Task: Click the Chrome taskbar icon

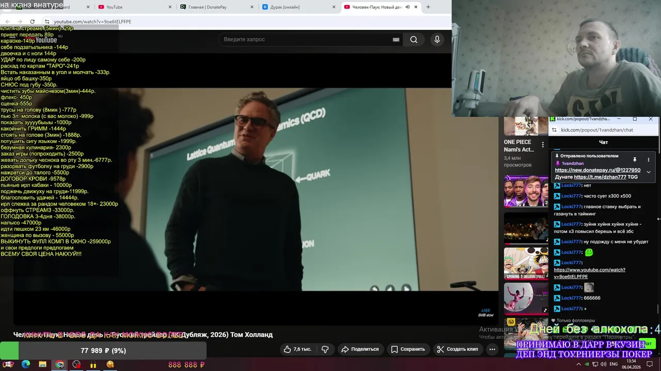Action: (59, 364)
